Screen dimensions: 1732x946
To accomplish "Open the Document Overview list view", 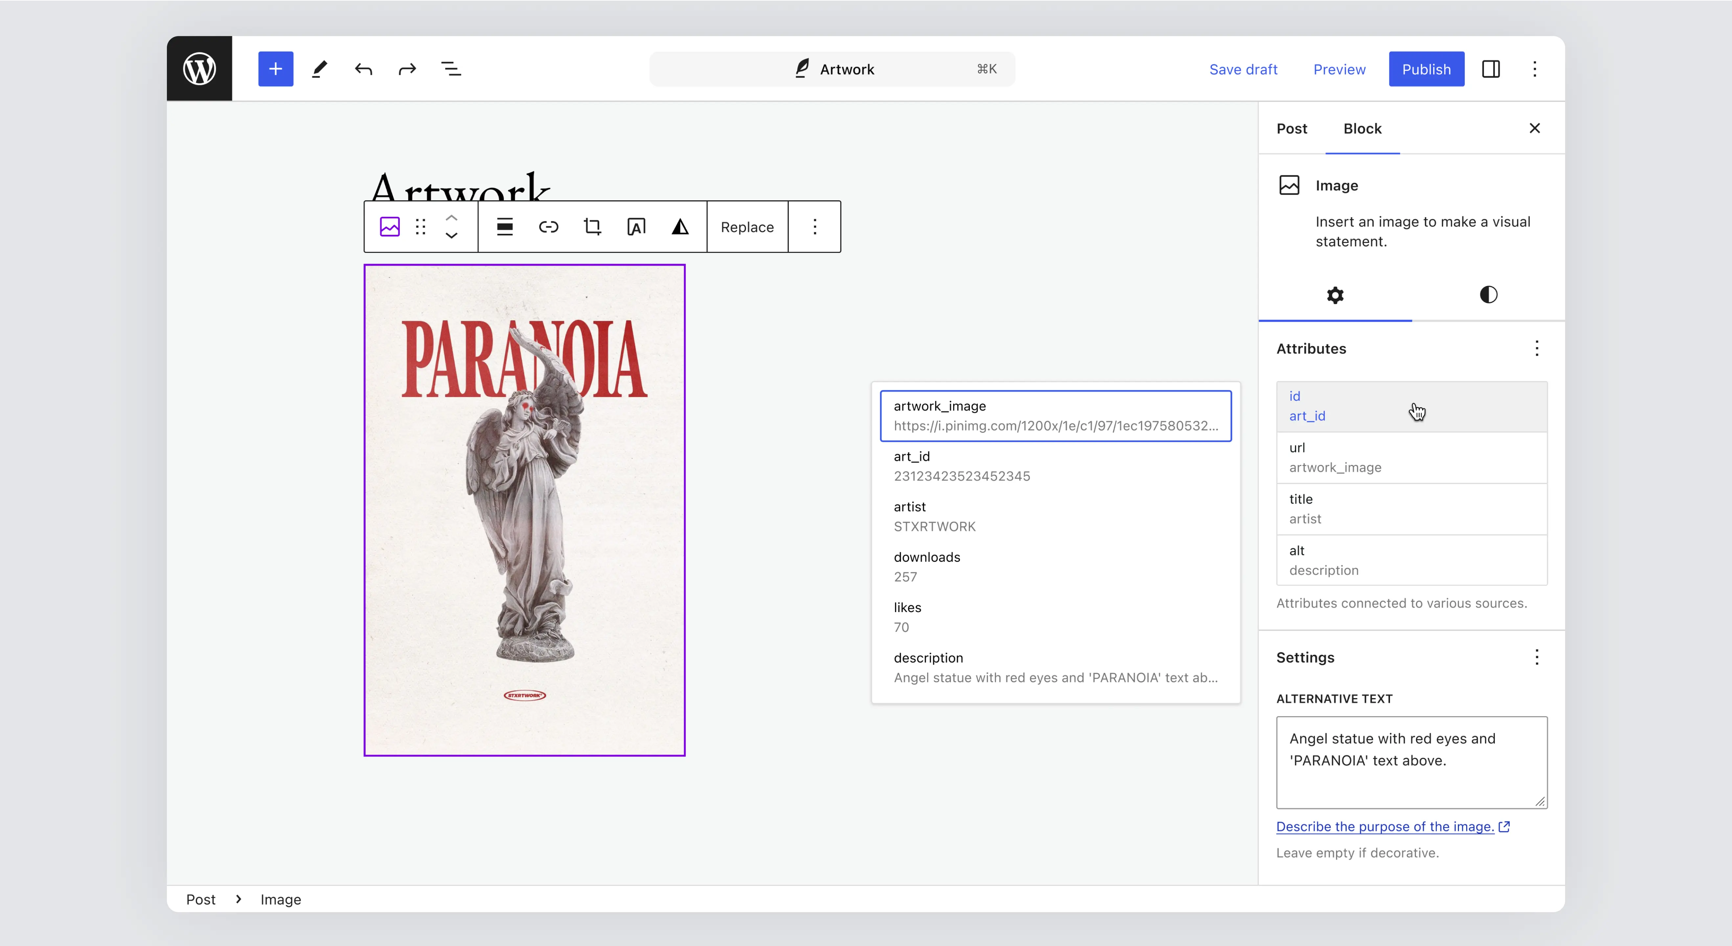I will 451,69.
